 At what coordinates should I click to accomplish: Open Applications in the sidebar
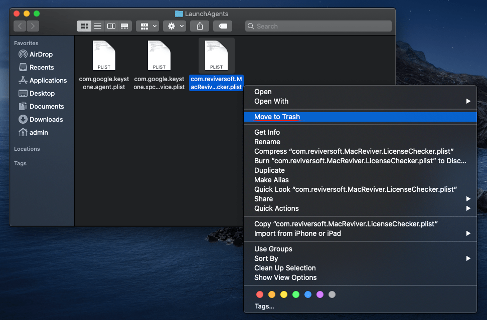43,80
